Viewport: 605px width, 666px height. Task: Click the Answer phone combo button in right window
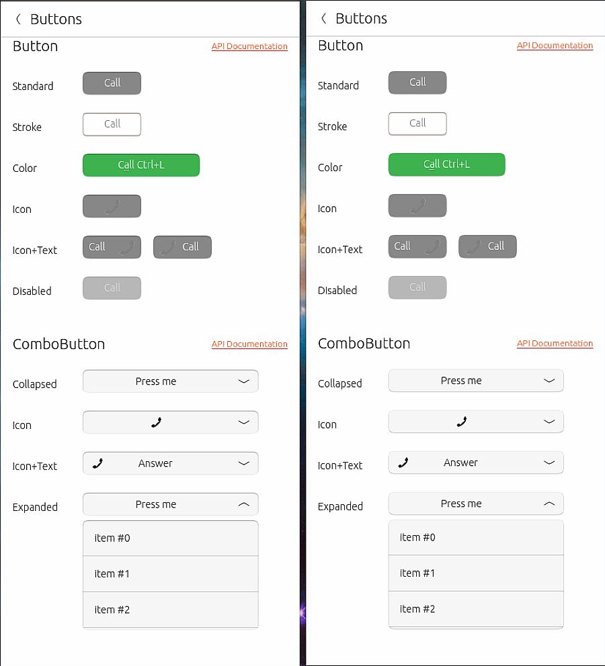tap(461, 463)
